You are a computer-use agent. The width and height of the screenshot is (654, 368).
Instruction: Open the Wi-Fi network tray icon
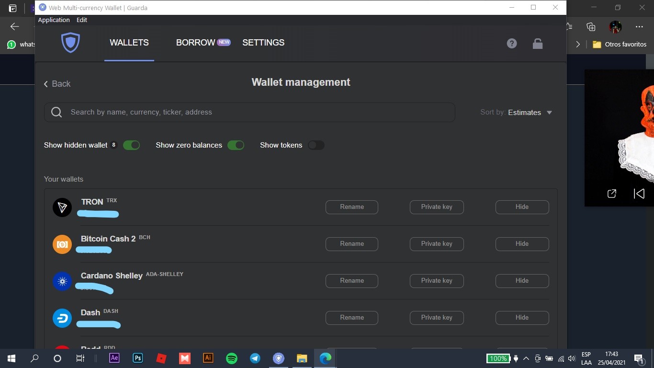(x=561, y=358)
